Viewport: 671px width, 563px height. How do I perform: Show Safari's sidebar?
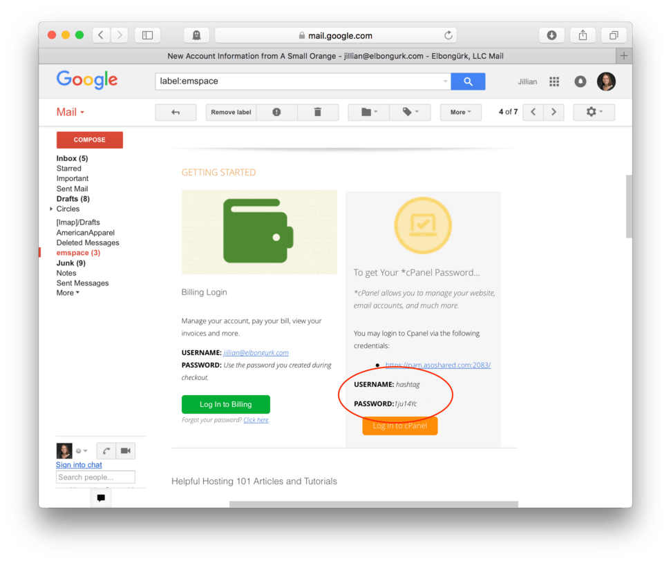point(148,35)
